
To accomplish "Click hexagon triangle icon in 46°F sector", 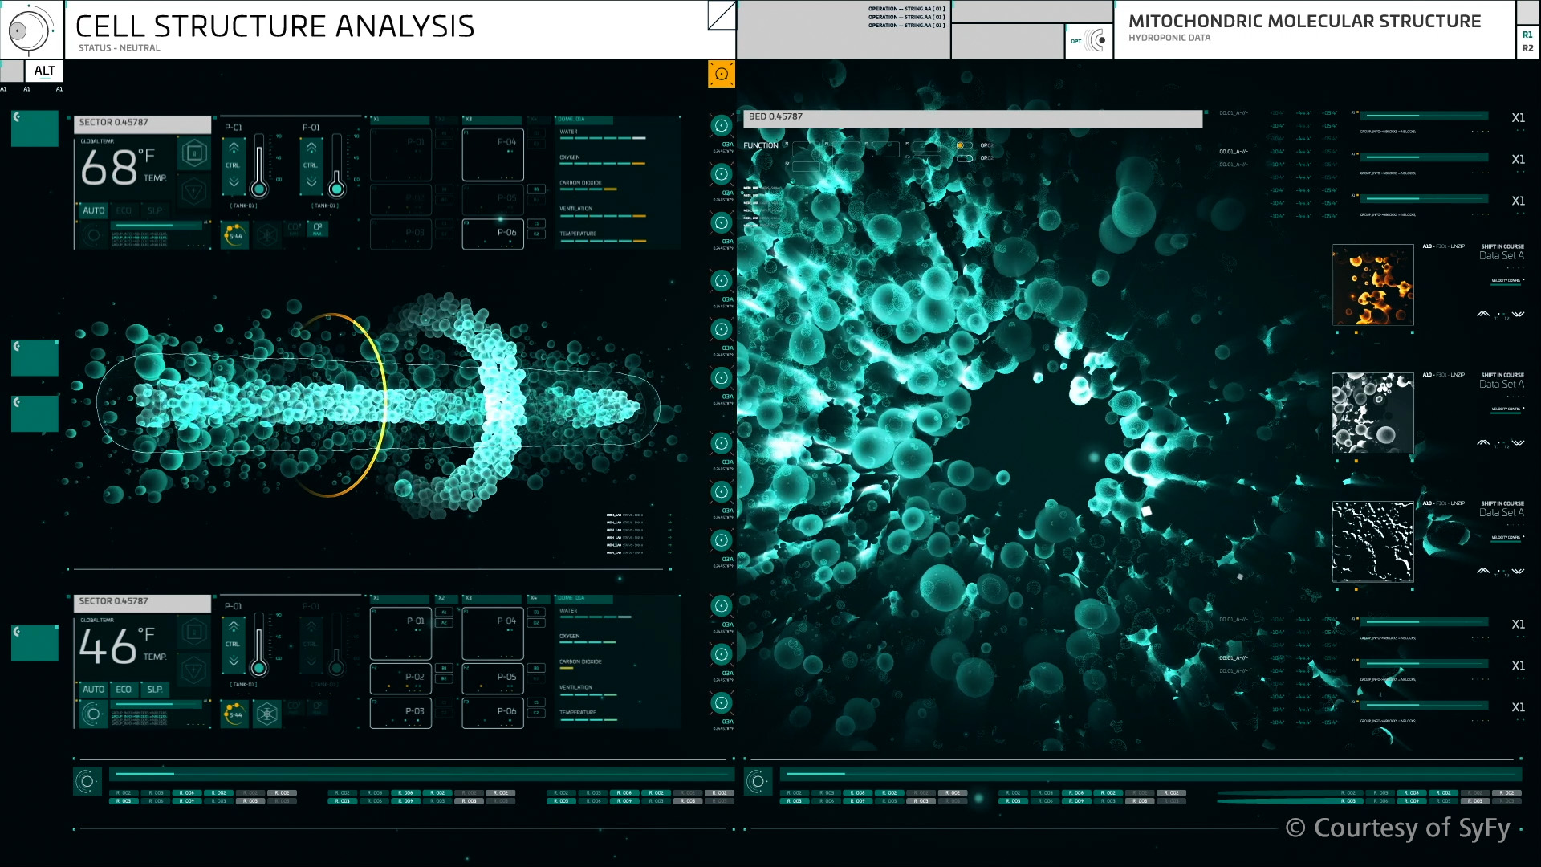I will click(194, 670).
